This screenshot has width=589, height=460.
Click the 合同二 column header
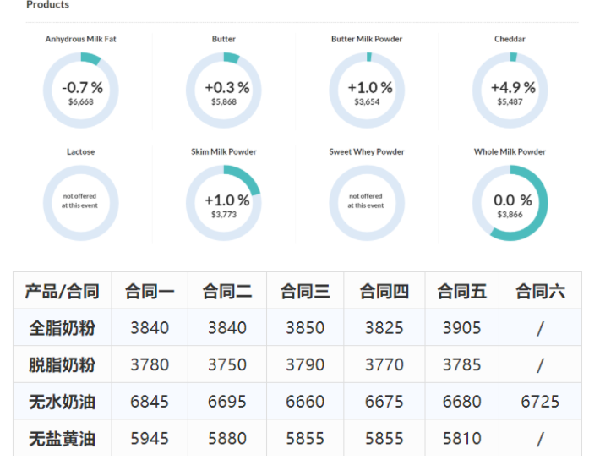227,291
